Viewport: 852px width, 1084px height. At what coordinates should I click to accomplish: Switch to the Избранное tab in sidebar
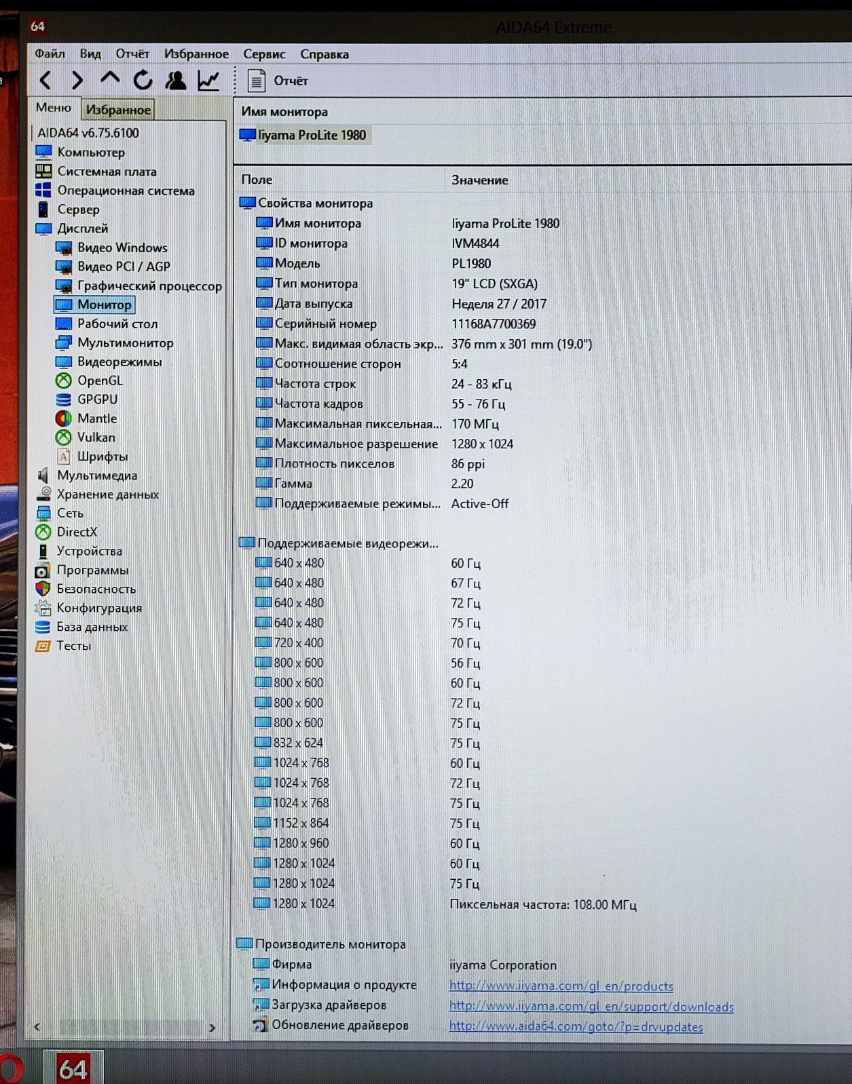click(x=118, y=109)
